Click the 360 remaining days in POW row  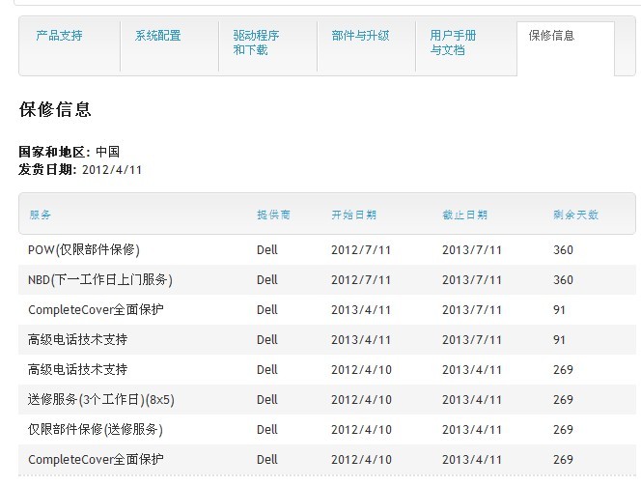click(563, 250)
